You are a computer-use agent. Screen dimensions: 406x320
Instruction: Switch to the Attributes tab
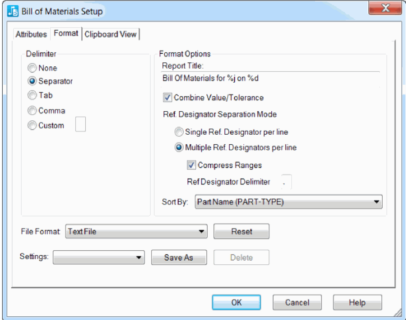pos(31,34)
